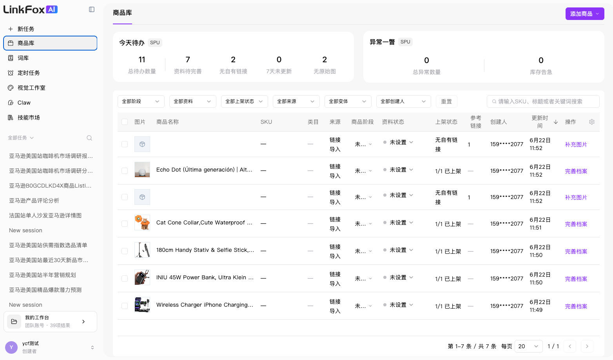Open 定时任务 from the sidebar

coord(50,73)
